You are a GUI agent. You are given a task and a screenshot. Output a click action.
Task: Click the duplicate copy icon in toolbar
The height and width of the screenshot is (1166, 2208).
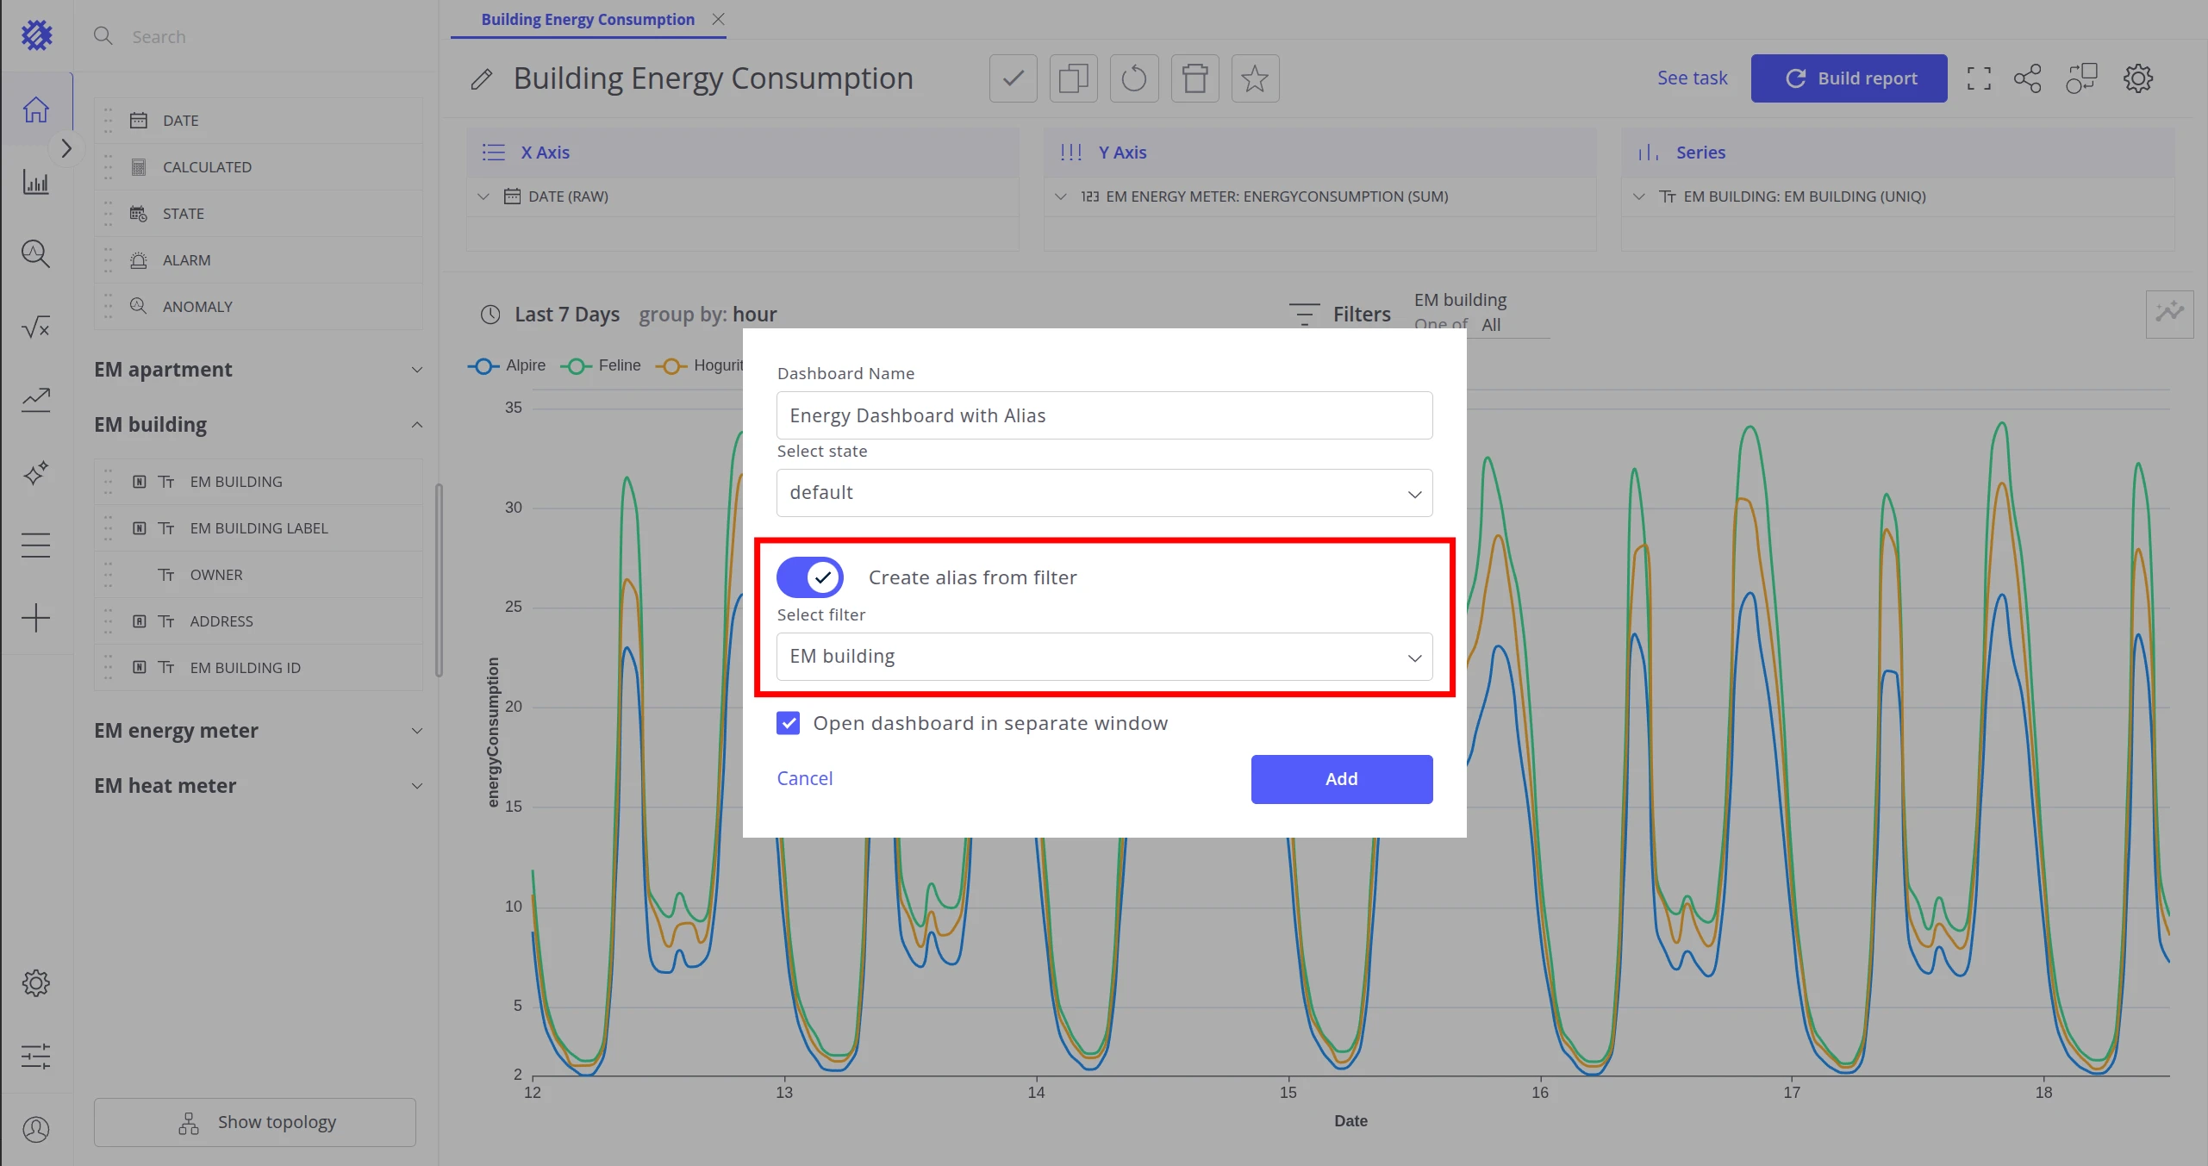click(1073, 78)
